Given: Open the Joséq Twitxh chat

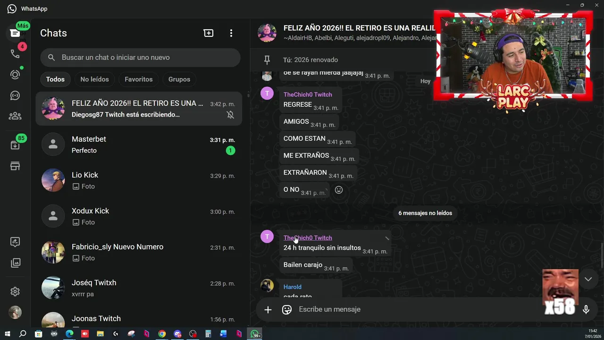Looking at the screenshot, I should 139,288.
